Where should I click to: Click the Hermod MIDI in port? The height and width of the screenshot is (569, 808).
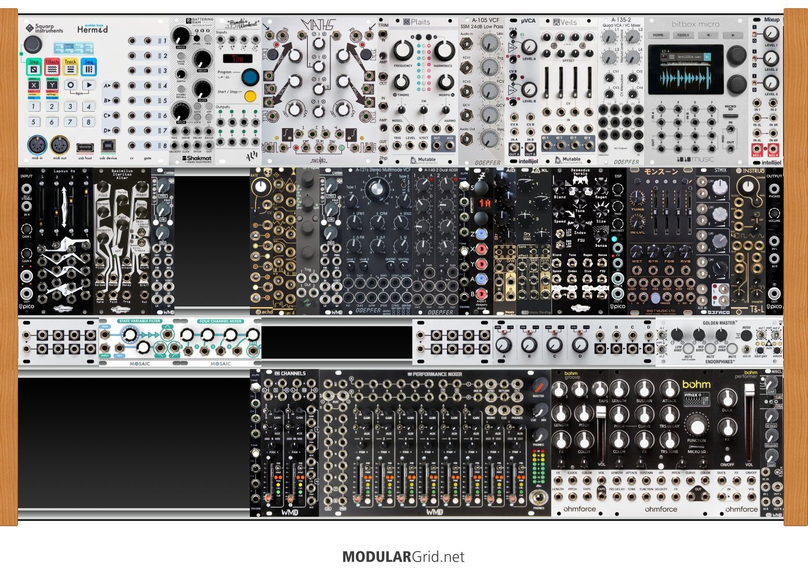[37, 145]
